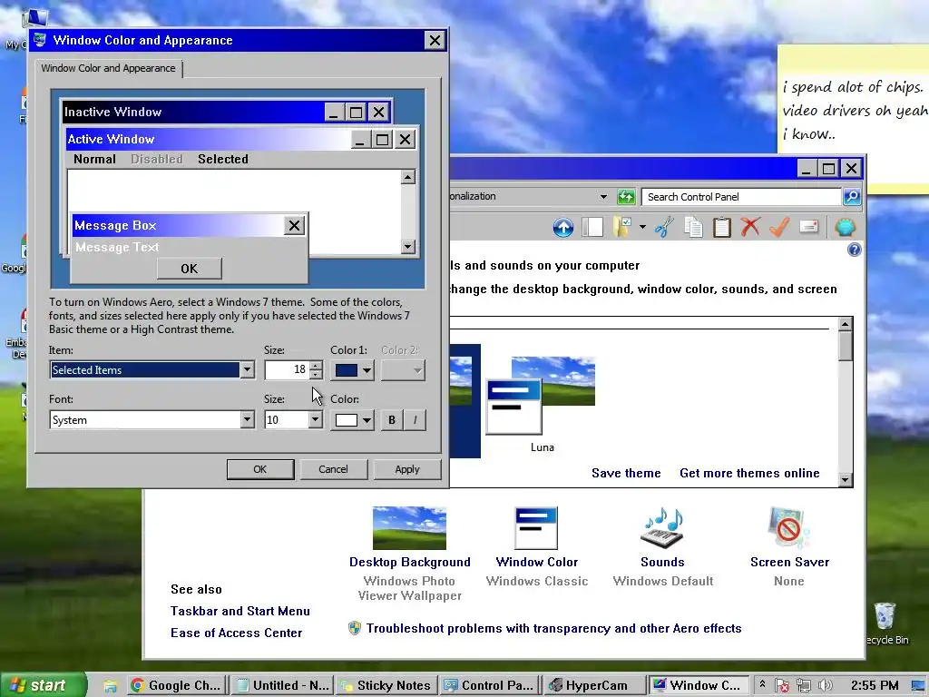Viewport: 929px width, 697px height.
Task: Open the font Size dropdown showing 10
Action: [x=315, y=419]
